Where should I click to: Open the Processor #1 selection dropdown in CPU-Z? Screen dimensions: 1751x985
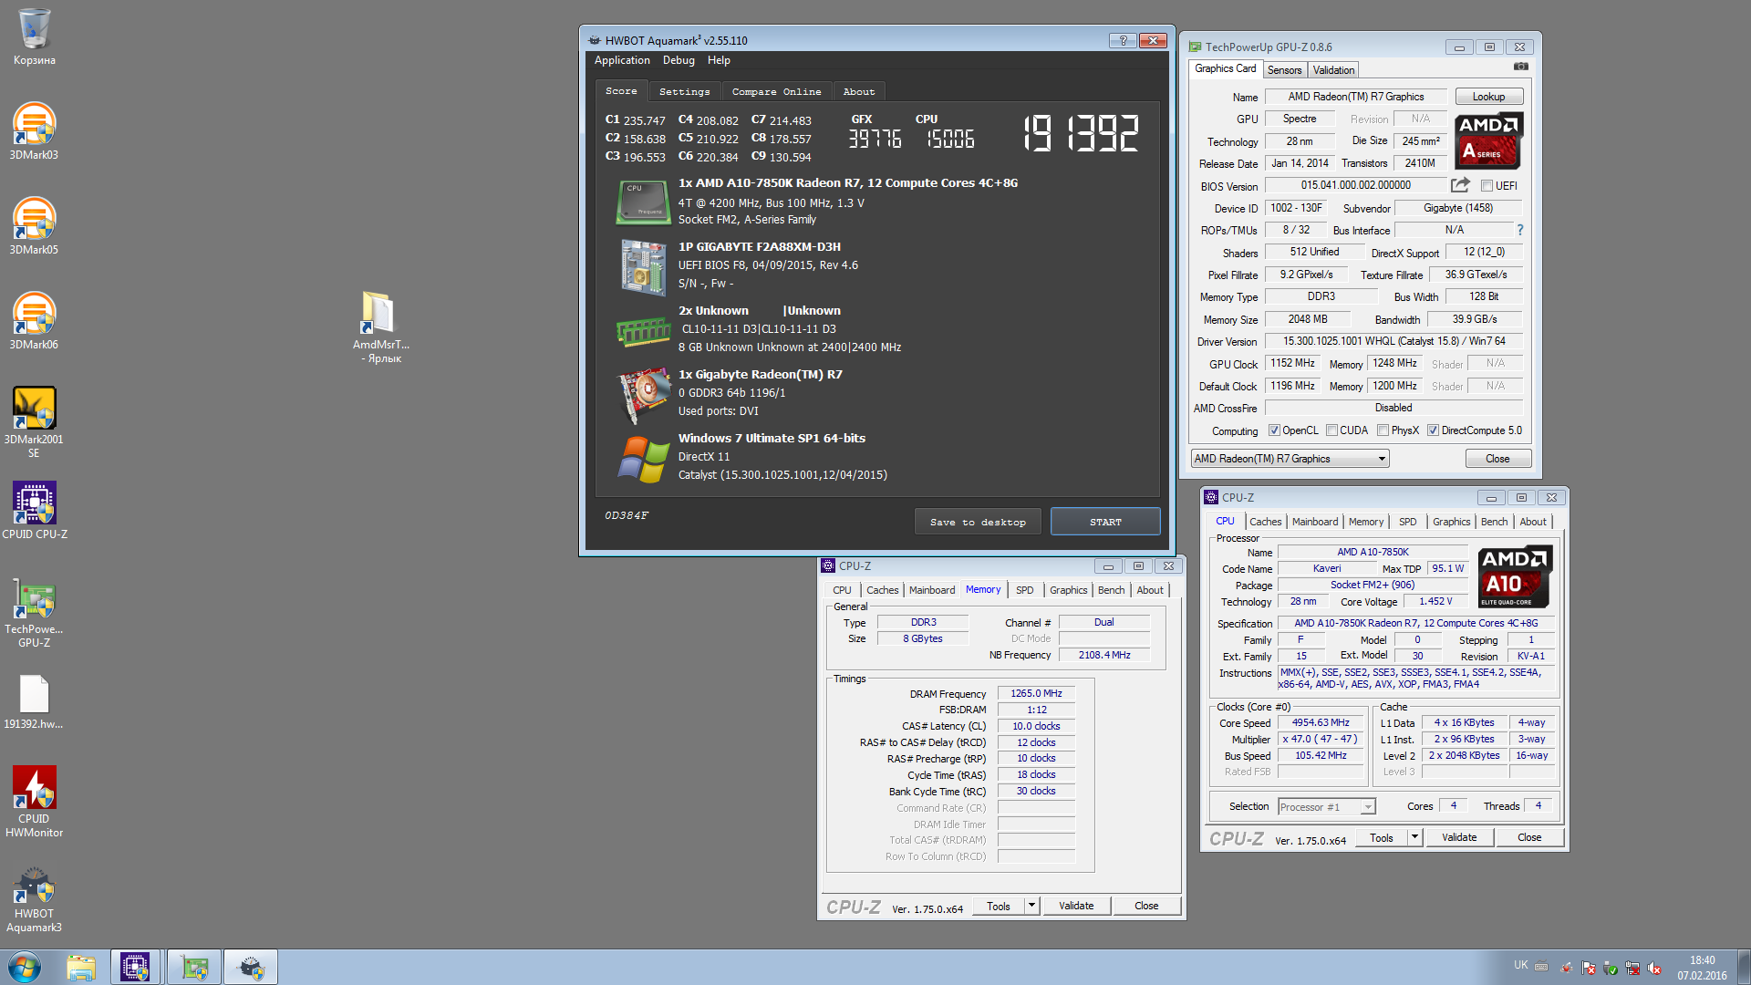(x=1326, y=807)
